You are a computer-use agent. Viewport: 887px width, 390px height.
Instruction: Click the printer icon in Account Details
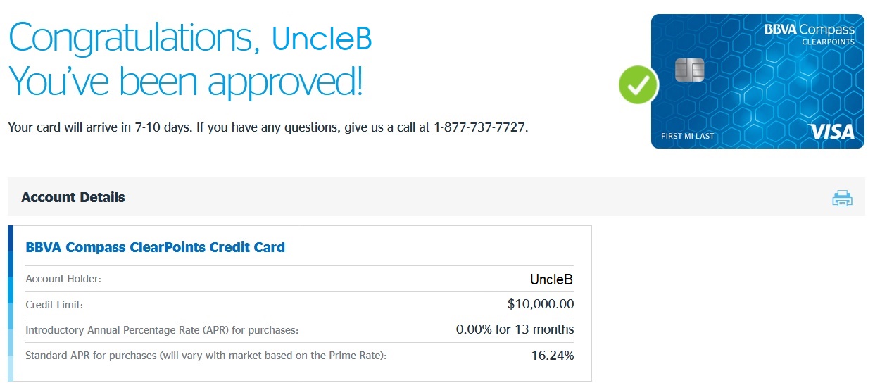[x=842, y=198]
